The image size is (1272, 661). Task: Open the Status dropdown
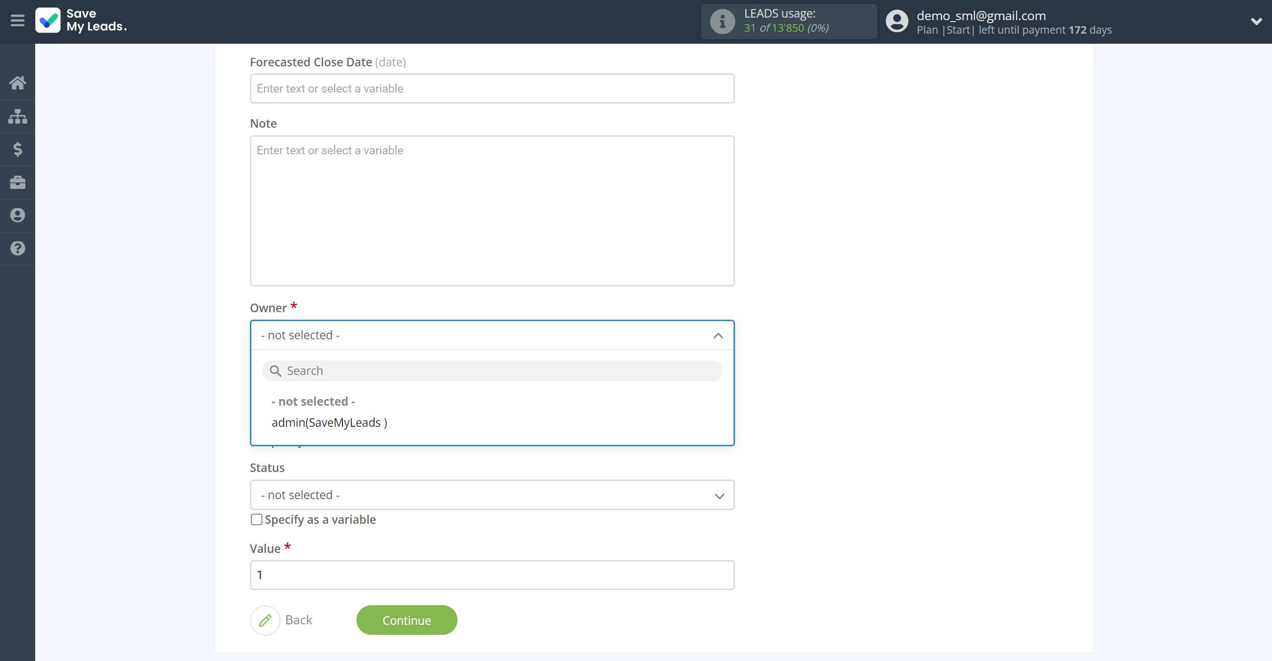pyautogui.click(x=492, y=495)
